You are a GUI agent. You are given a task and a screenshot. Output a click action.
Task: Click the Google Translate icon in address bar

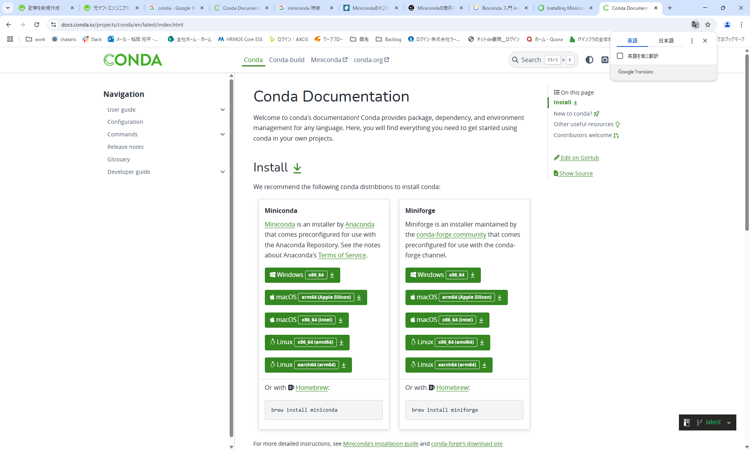[695, 25]
